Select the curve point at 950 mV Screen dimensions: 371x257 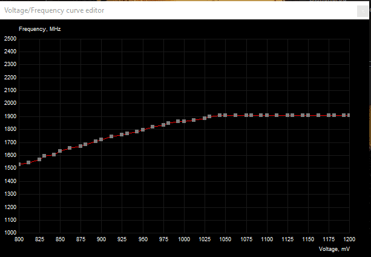143,130
